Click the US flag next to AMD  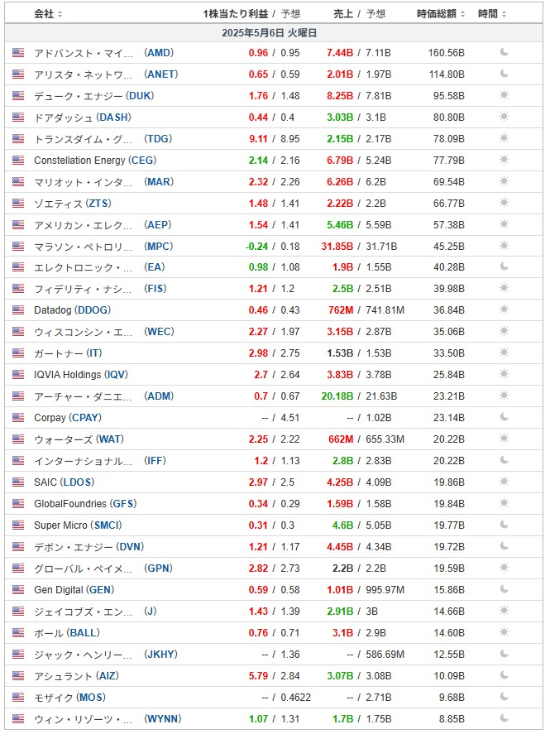click(18, 53)
